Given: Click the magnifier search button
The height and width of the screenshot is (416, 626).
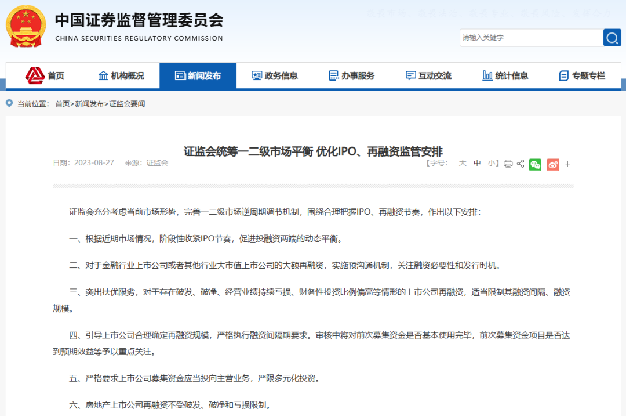Looking at the screenshot, I should tap(612, 38).
